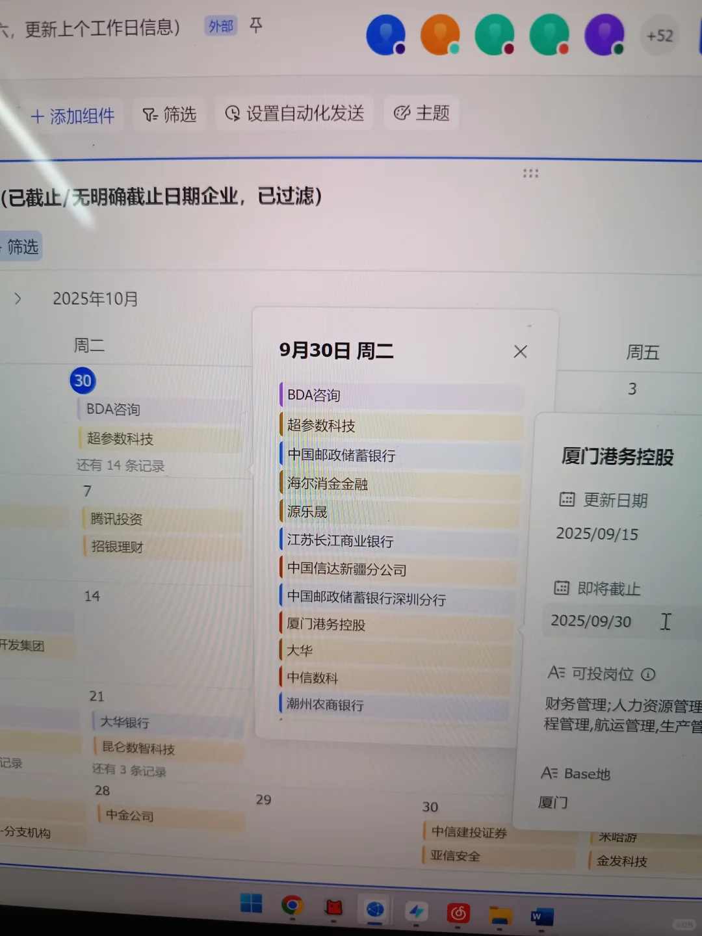
Task: Click the text-field icon beside 可投岗位
Action: (556, 672)
